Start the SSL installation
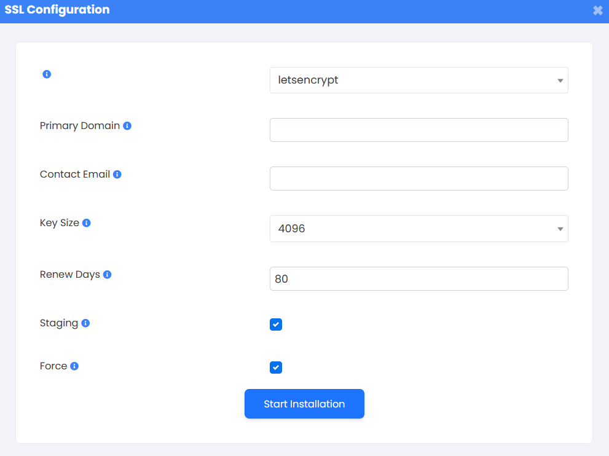The image size is (609, 456). click(305, 404)
